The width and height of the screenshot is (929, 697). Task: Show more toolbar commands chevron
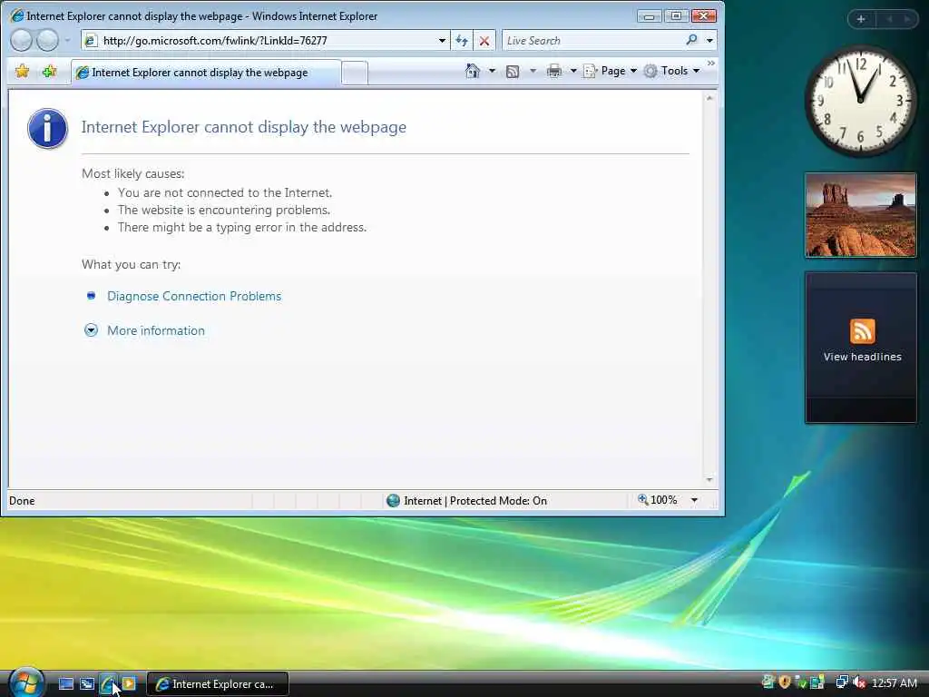[x=711, y=63]
